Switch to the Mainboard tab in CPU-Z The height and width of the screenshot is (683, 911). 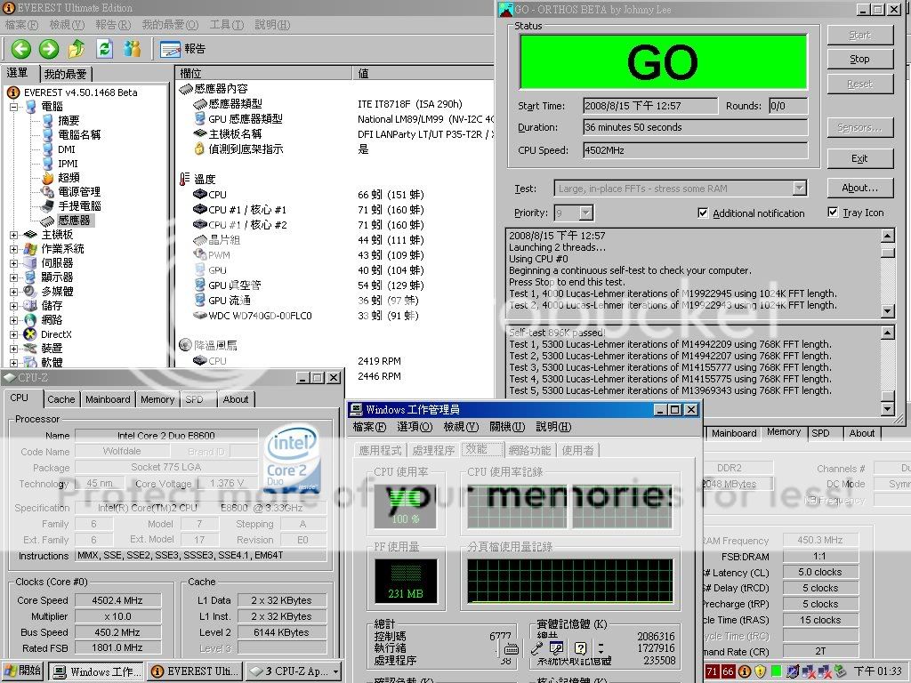click(108, 400)
